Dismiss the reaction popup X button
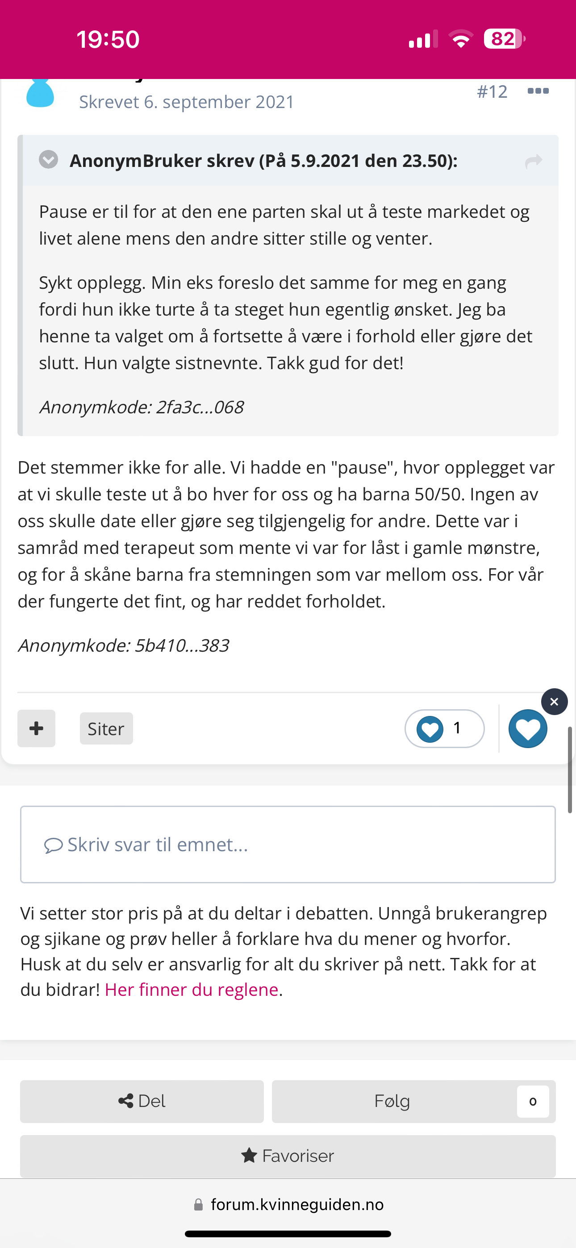This screenshot has height=1248, width=576. [x=554, y=702]
